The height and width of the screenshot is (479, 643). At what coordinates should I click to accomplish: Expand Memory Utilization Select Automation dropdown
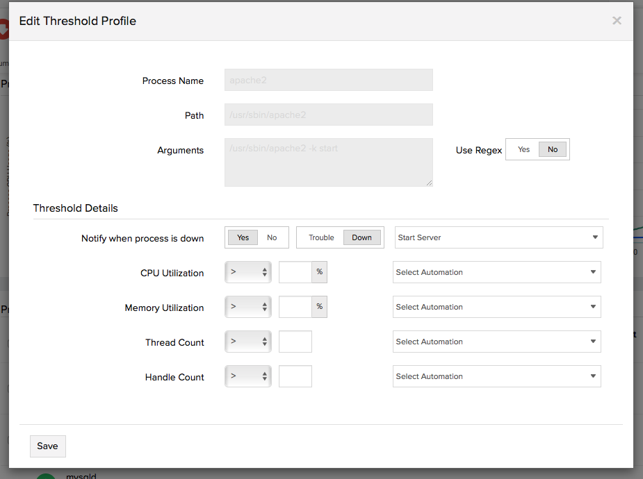496,307
